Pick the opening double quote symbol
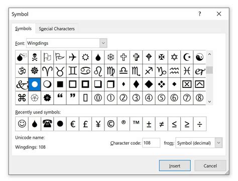Viewport: 238px width, 181px height. tap(60, 98)
